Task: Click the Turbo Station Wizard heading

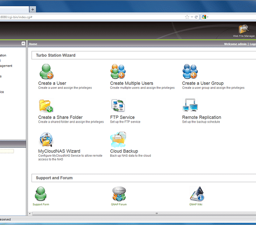Action: (56, 55)
